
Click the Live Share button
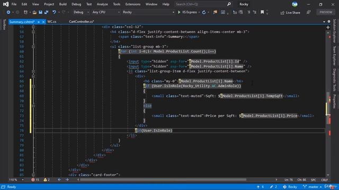(290, 13)
